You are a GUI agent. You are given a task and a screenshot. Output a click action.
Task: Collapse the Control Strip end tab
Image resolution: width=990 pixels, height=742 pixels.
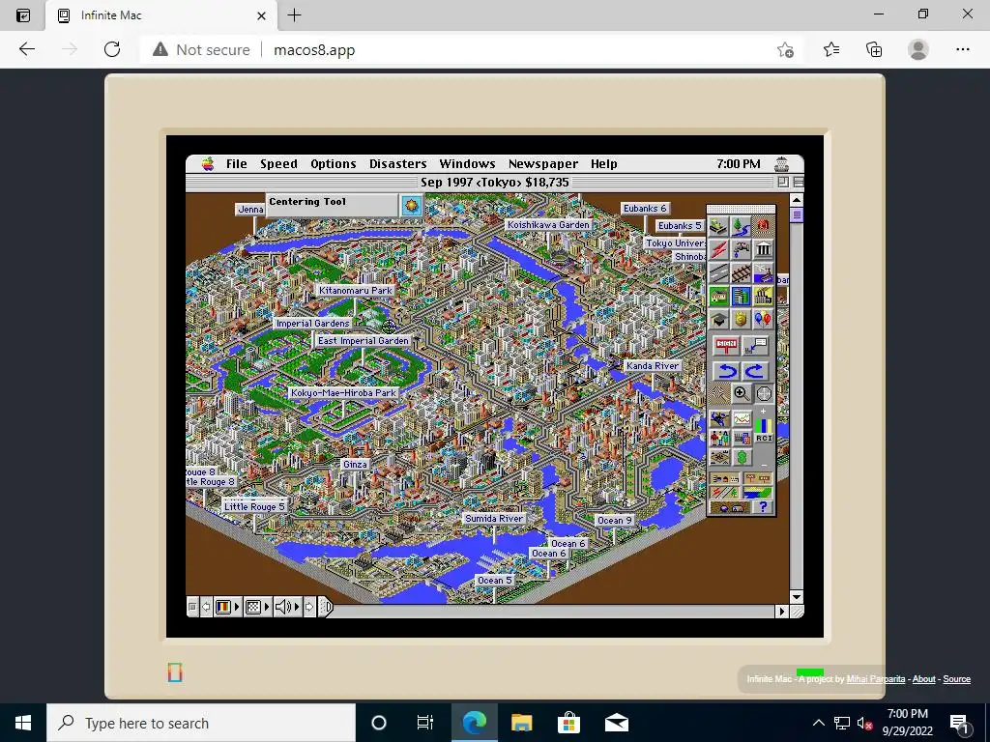[325, 607]
